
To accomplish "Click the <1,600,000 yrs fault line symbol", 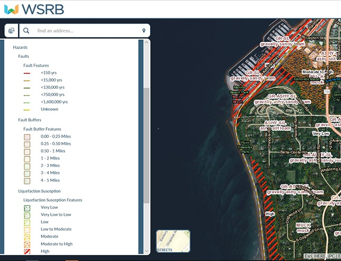I will pyautogui.click(x=27, y=102).
